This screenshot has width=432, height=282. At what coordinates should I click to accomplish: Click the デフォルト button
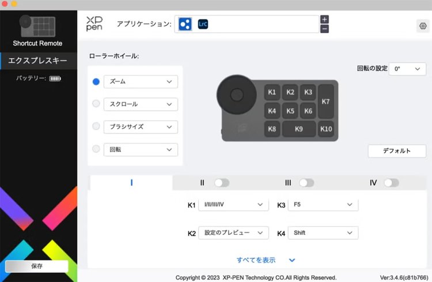click(396, 151)
